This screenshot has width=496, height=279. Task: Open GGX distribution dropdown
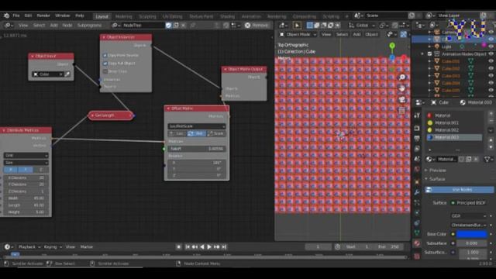(x=468, y=216)
